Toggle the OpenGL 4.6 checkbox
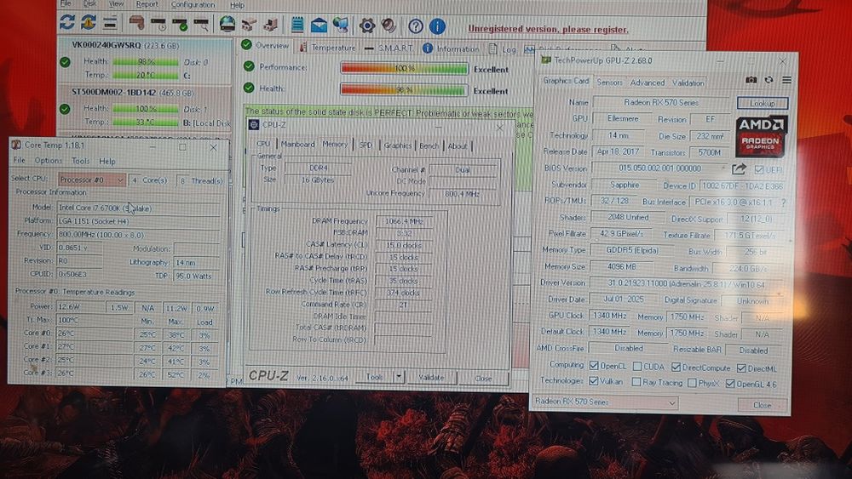 (x=730, y=384)
